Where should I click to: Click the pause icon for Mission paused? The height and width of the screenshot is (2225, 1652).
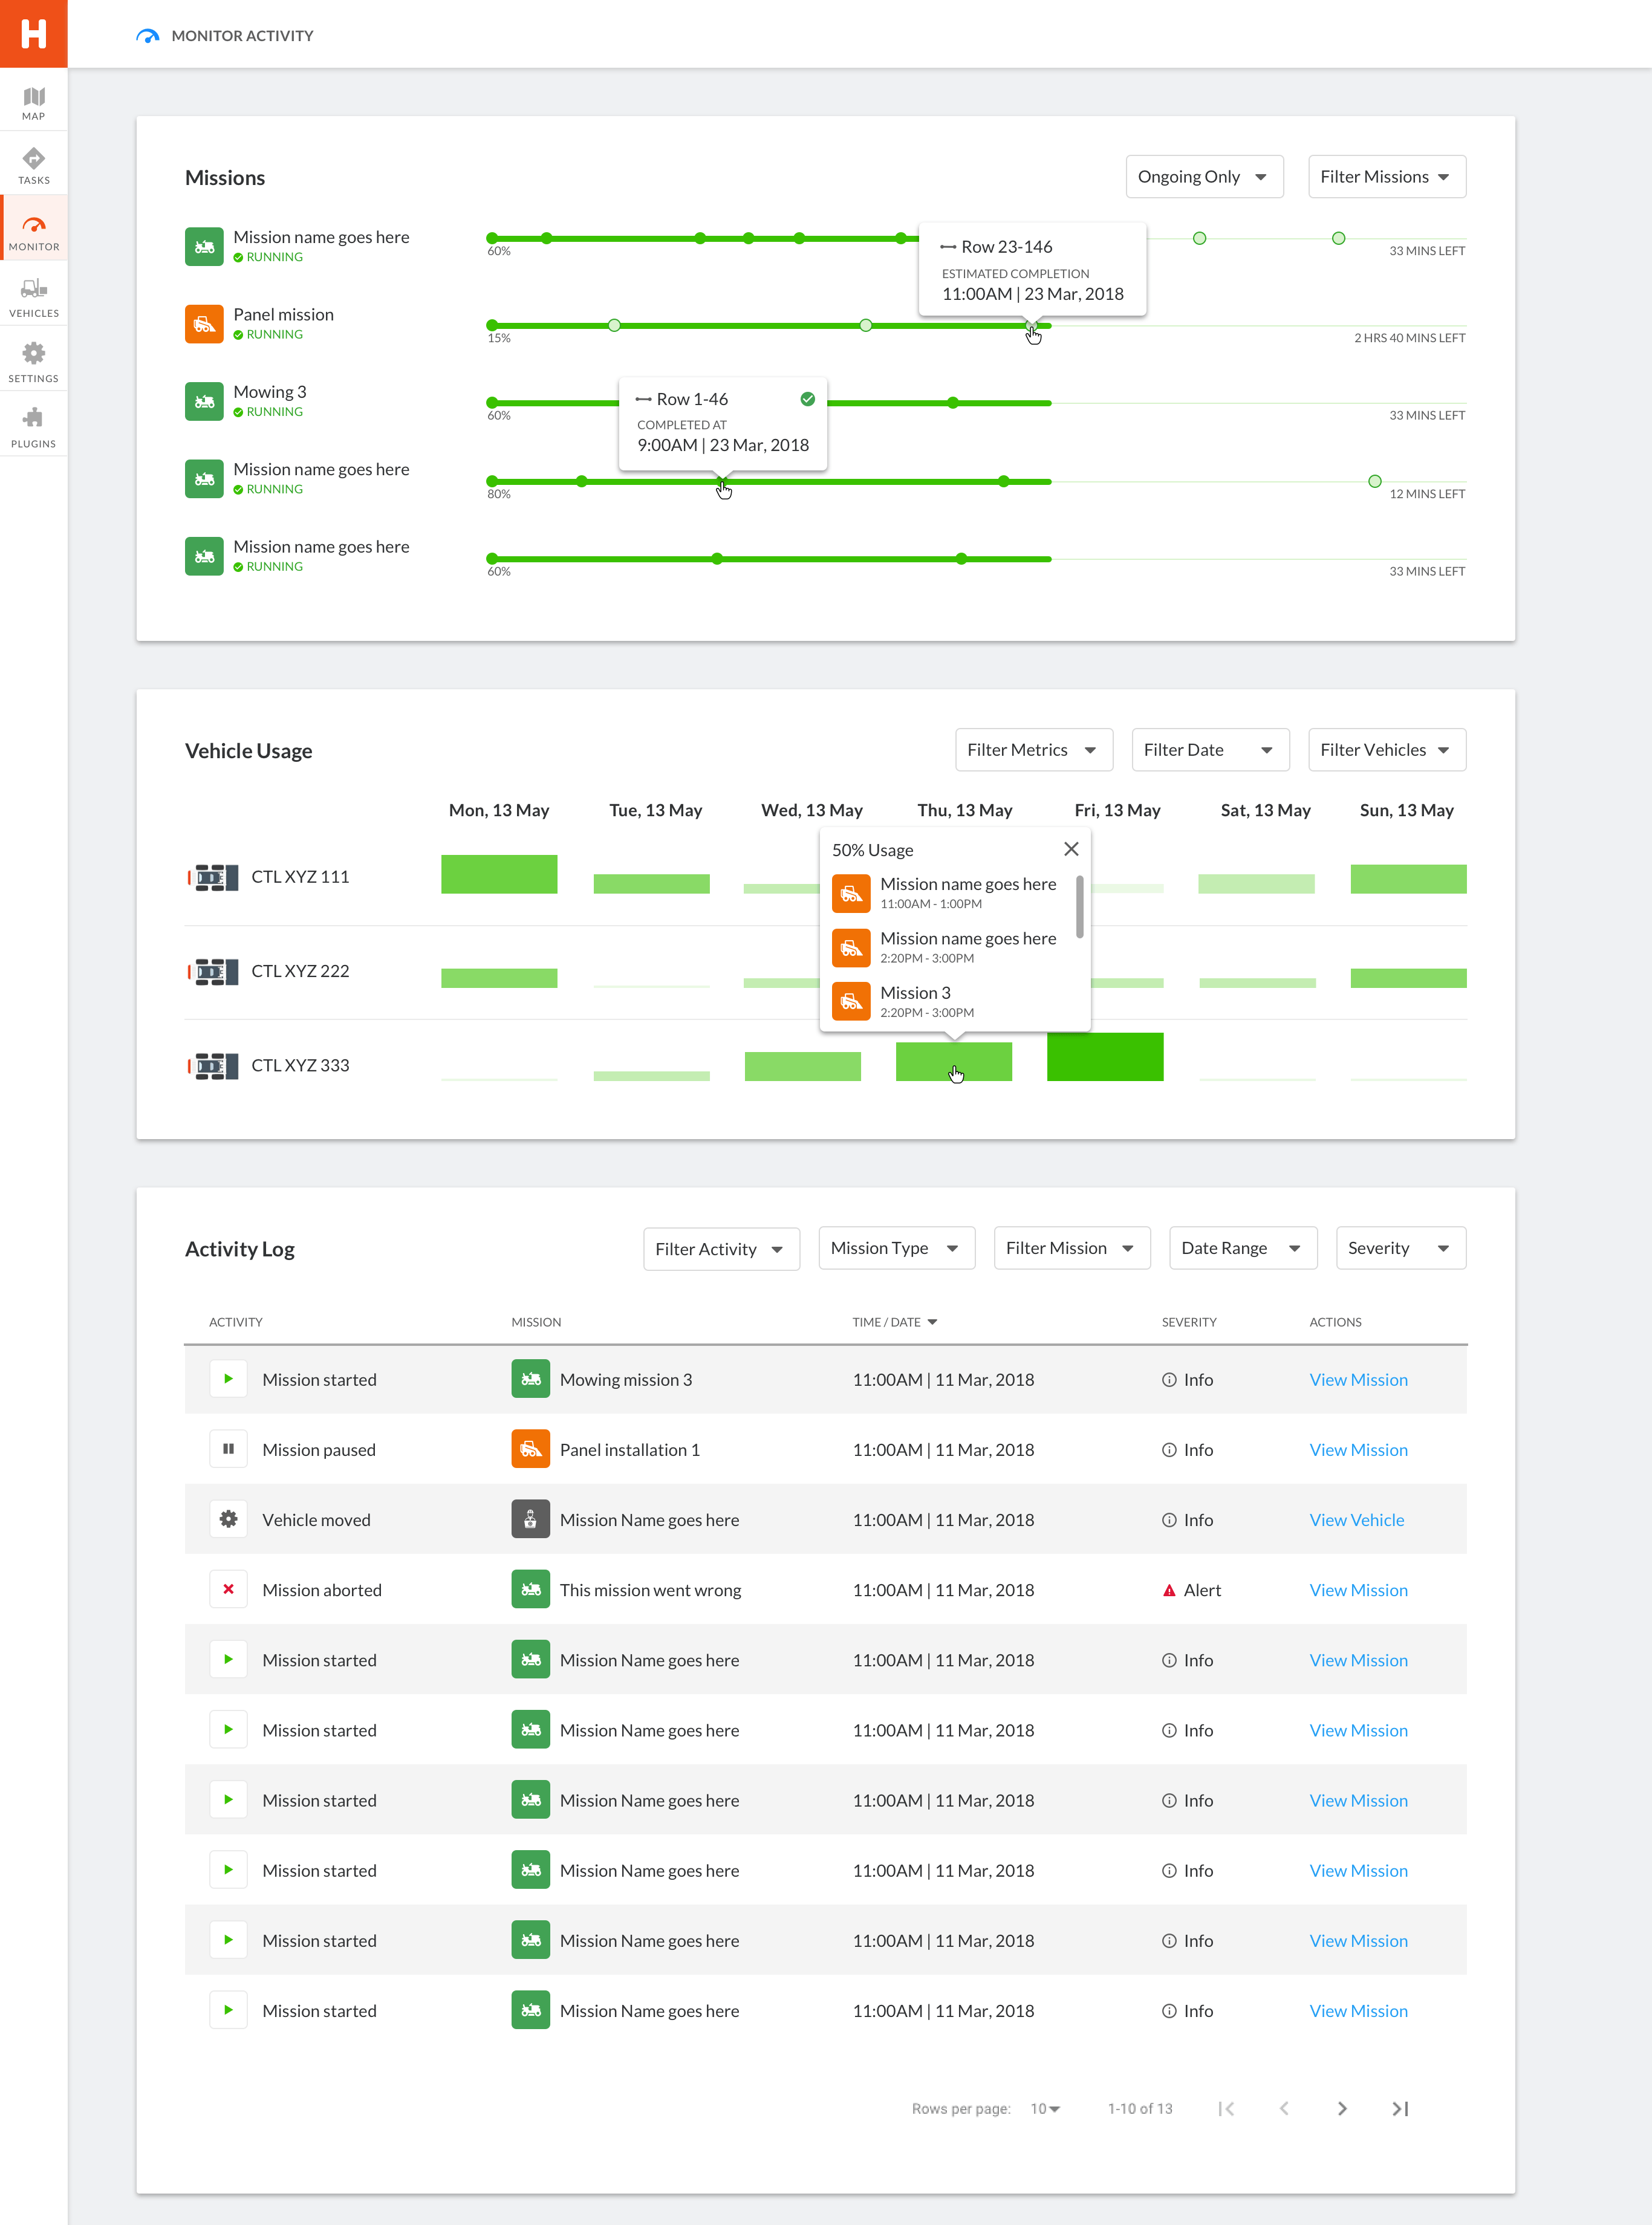pos(228,1449)
